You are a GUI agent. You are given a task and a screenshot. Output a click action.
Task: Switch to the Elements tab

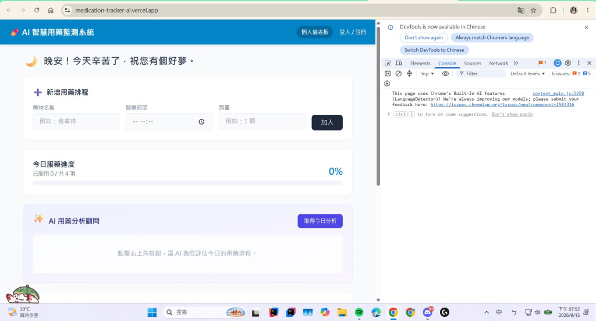click(420, 63)
